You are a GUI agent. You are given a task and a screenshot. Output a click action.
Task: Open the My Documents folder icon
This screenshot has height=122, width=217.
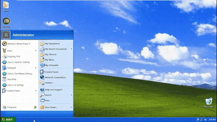[x=42, y=44]
